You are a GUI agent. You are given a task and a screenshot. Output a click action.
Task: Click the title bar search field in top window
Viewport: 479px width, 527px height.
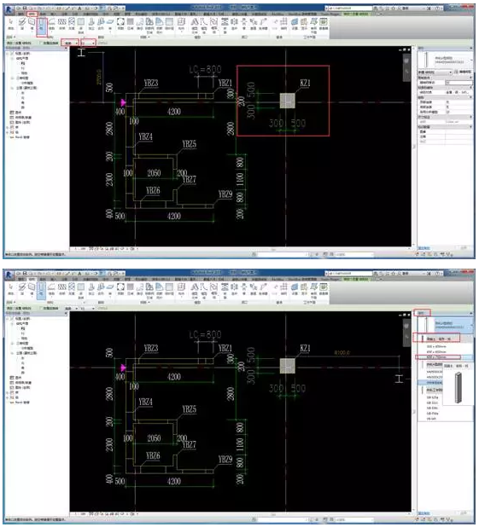(348, 8)
